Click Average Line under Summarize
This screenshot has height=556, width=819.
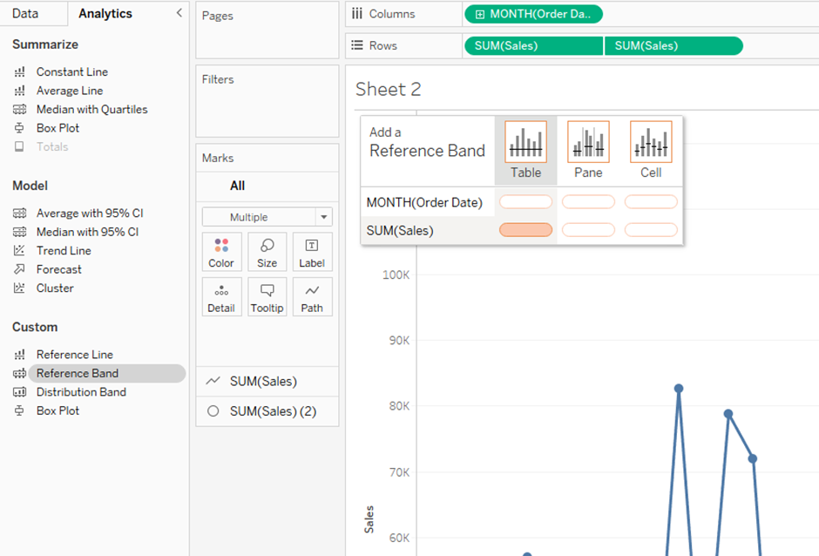pos(69,91)
